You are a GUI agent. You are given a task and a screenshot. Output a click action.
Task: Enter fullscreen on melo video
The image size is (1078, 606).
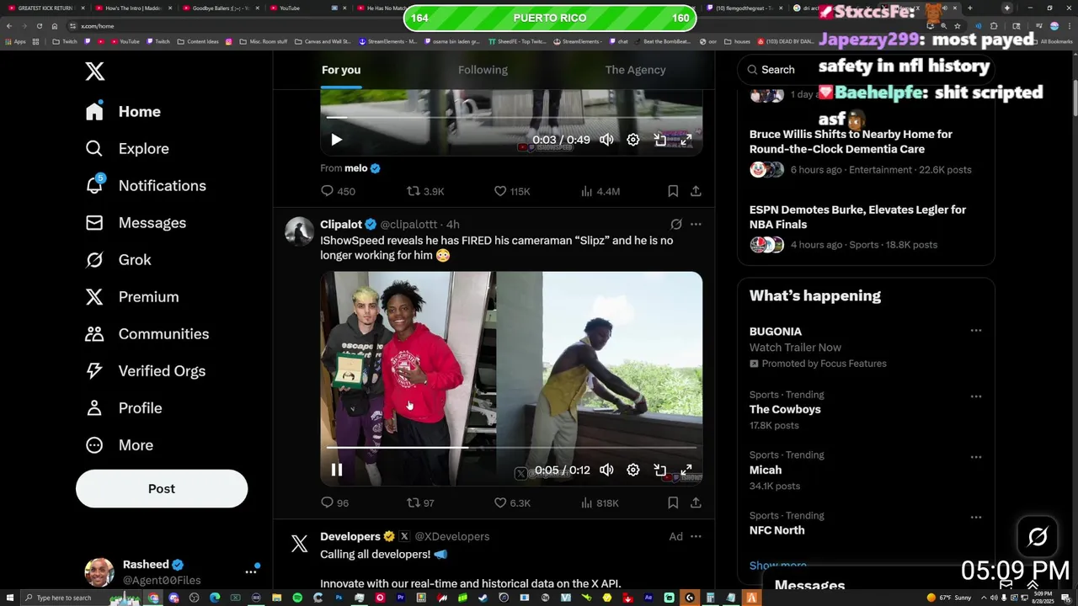coord(686,140)
